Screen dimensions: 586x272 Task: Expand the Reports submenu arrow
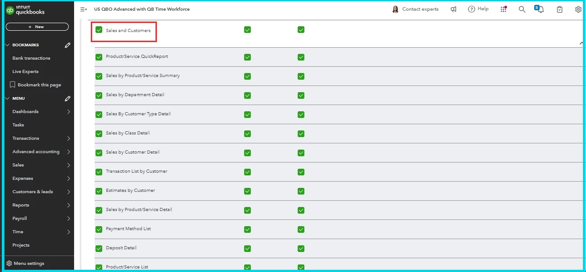[x=69, y=205]
